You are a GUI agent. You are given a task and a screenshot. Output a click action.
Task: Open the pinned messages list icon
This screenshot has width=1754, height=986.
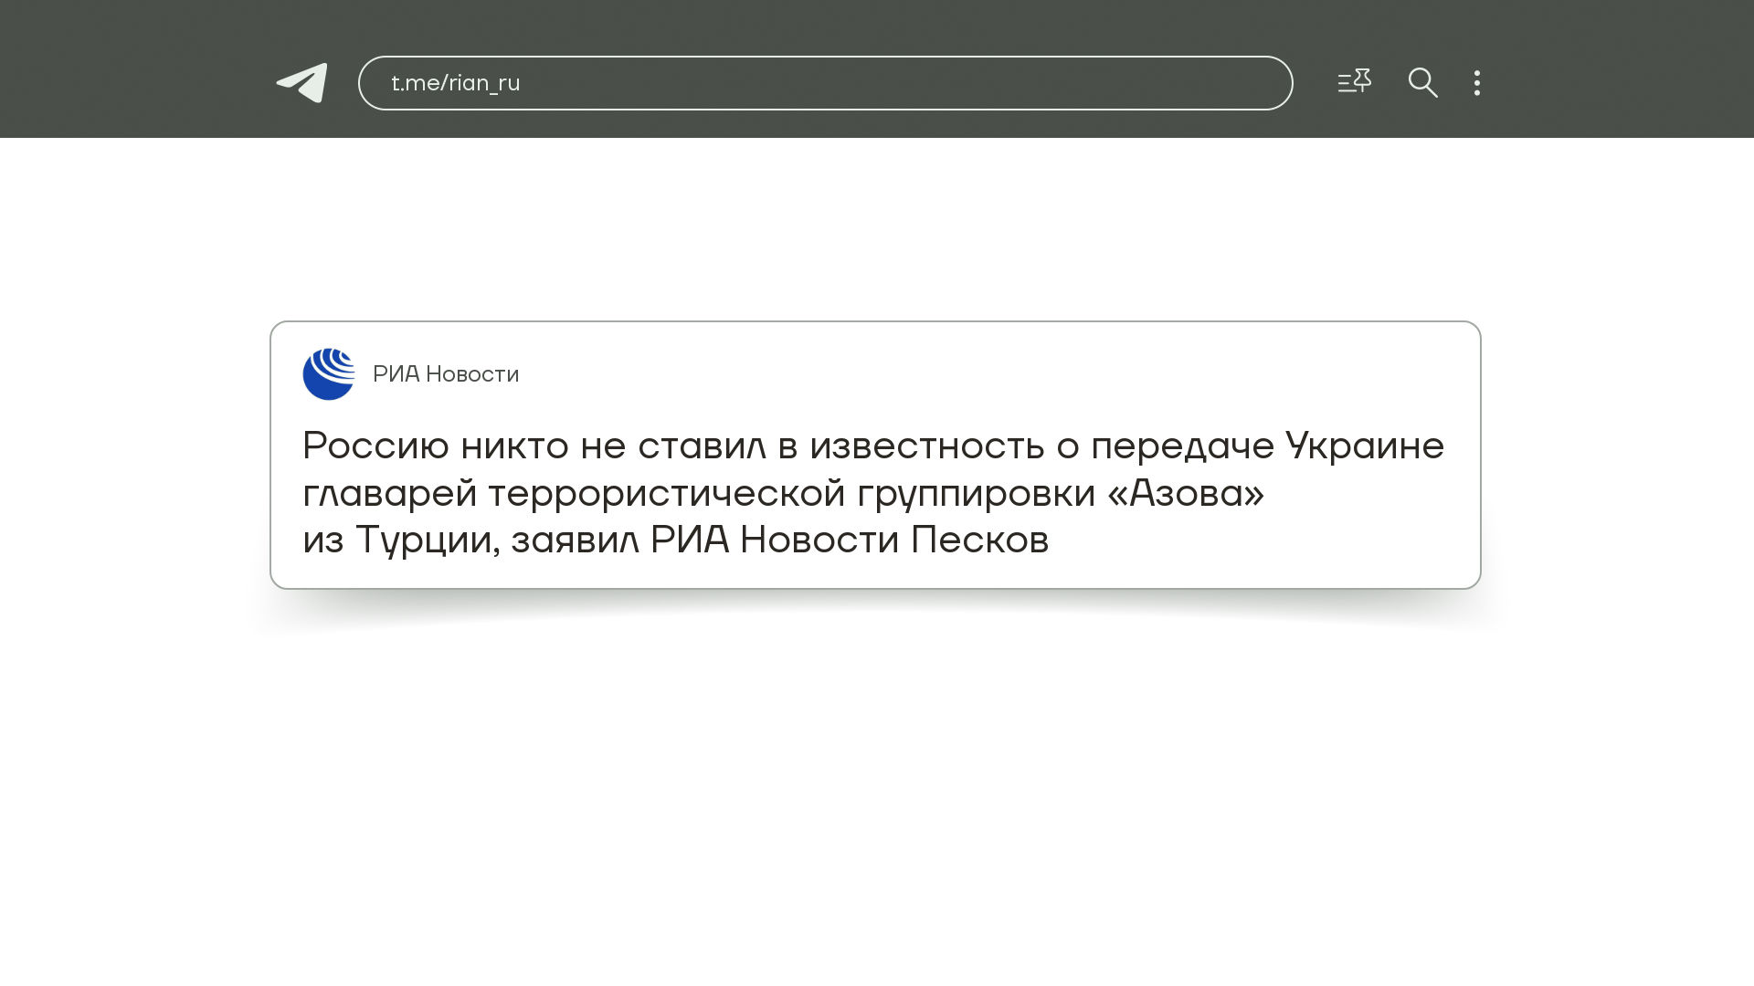pos(1354,82)
